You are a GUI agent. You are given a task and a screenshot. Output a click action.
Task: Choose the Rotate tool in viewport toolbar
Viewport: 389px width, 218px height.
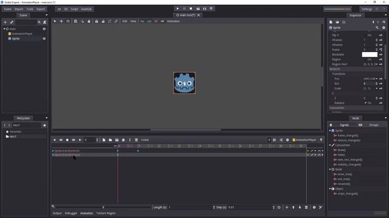coord(67,21)
